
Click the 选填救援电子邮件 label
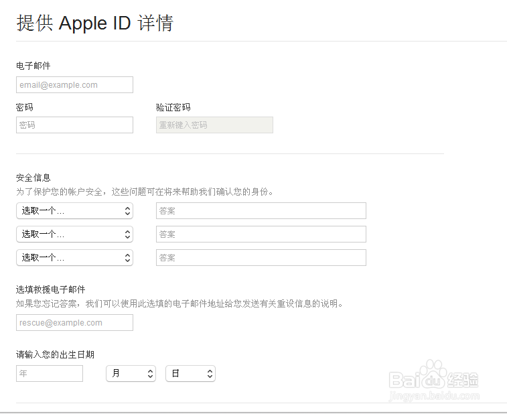click(x=51, y=289)
